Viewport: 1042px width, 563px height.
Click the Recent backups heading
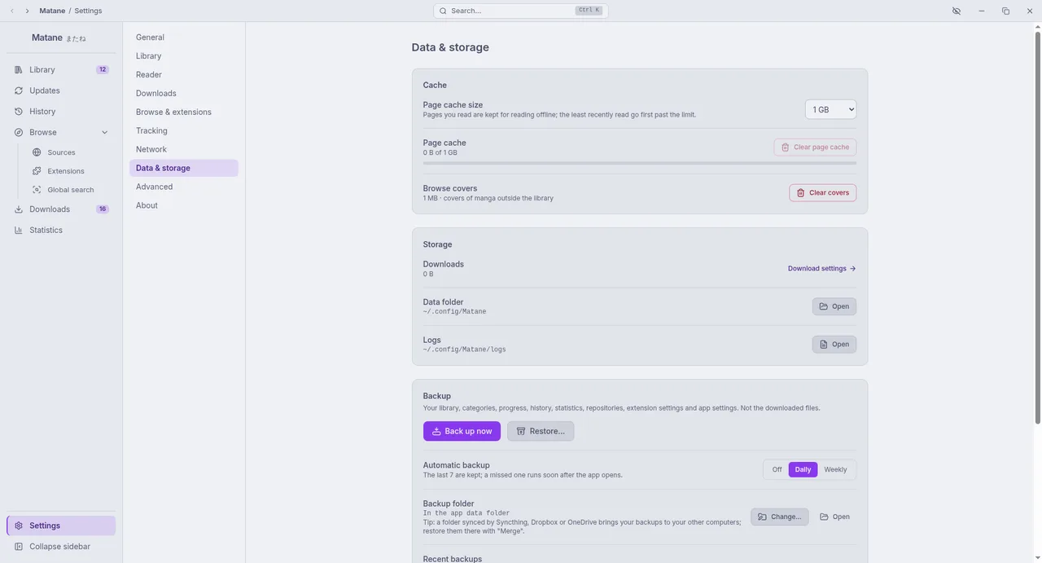(x=453, y=559)
